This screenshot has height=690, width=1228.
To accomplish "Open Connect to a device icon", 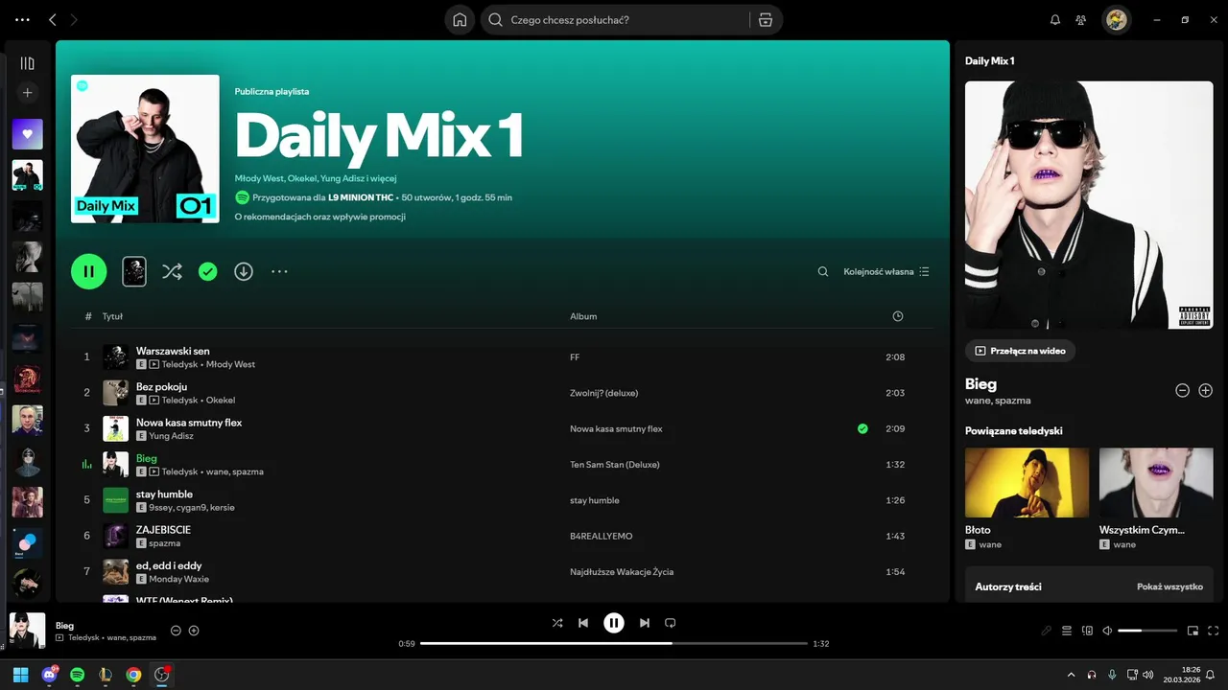I will click(1087, 631).
